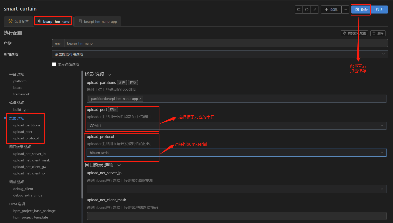Screen dimensions: 393x223
Task: Select upload_protocol in the sidebar
Action: (26, 138)
